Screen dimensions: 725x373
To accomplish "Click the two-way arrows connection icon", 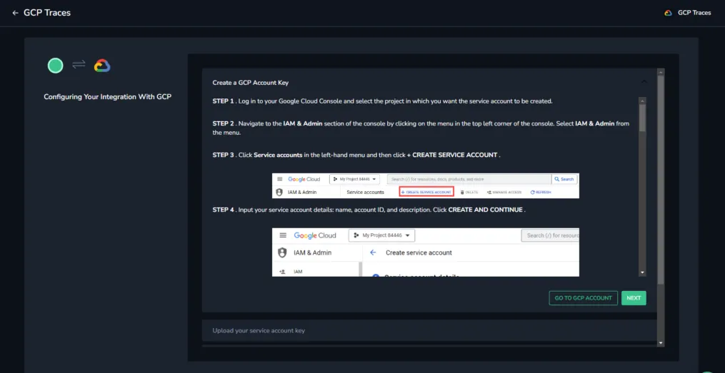I will pyautogui.click(x=79, y=65).
